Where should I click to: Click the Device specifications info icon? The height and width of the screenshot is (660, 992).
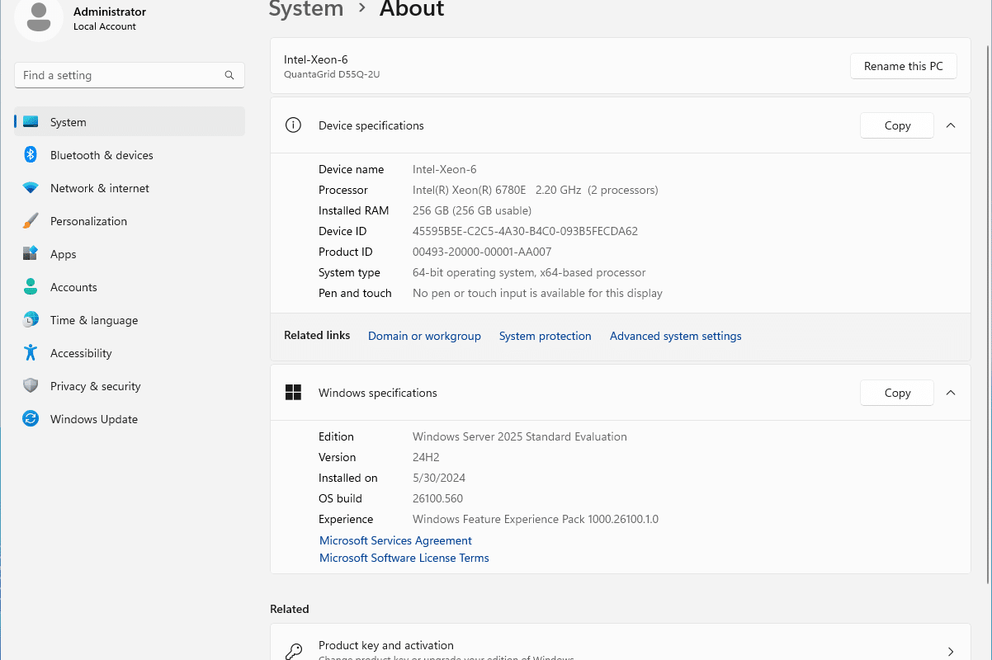point(293,125)
